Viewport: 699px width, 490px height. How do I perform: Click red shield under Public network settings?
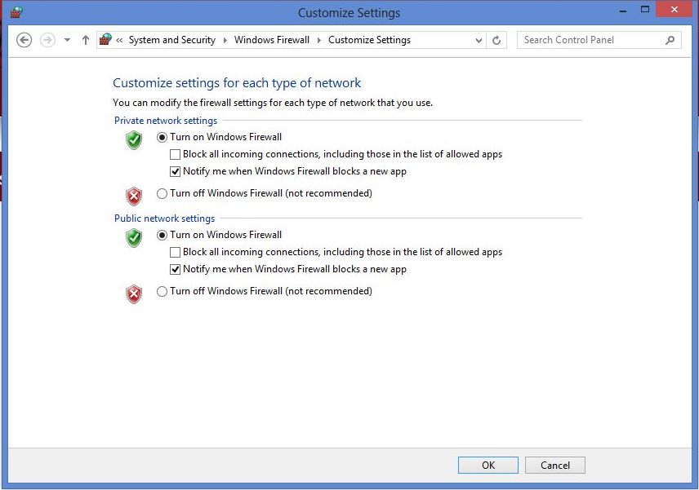[134, 294]
